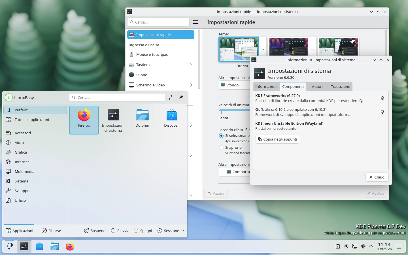This screenshot has width=408, height=255.
Task: Open the clipboard tray icon
Action: click(337, 246)
